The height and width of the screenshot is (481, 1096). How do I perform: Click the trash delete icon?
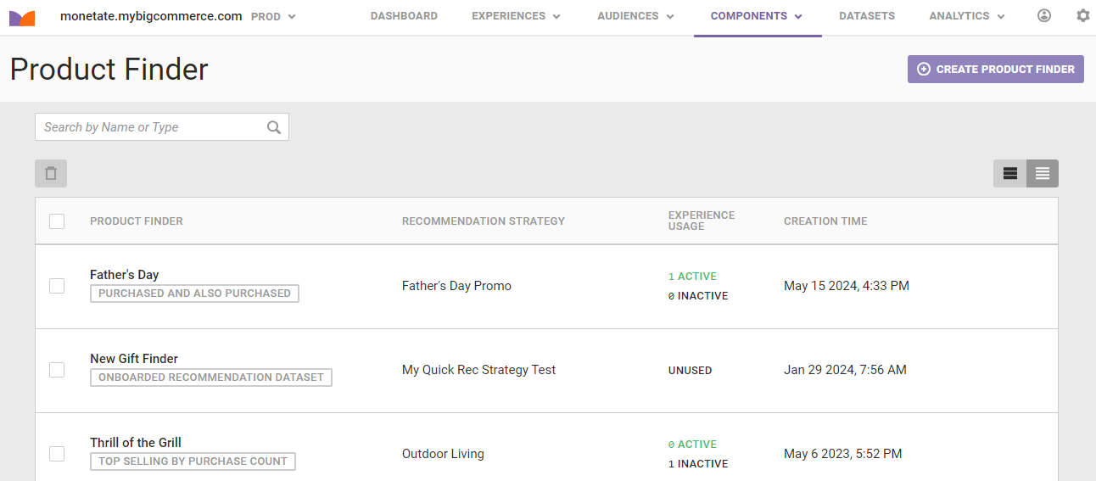(51, 173)
